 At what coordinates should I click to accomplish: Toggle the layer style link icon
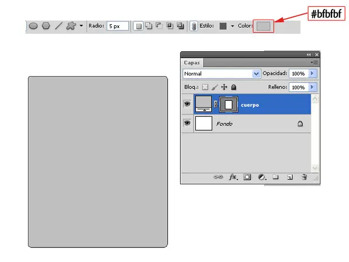194,26
